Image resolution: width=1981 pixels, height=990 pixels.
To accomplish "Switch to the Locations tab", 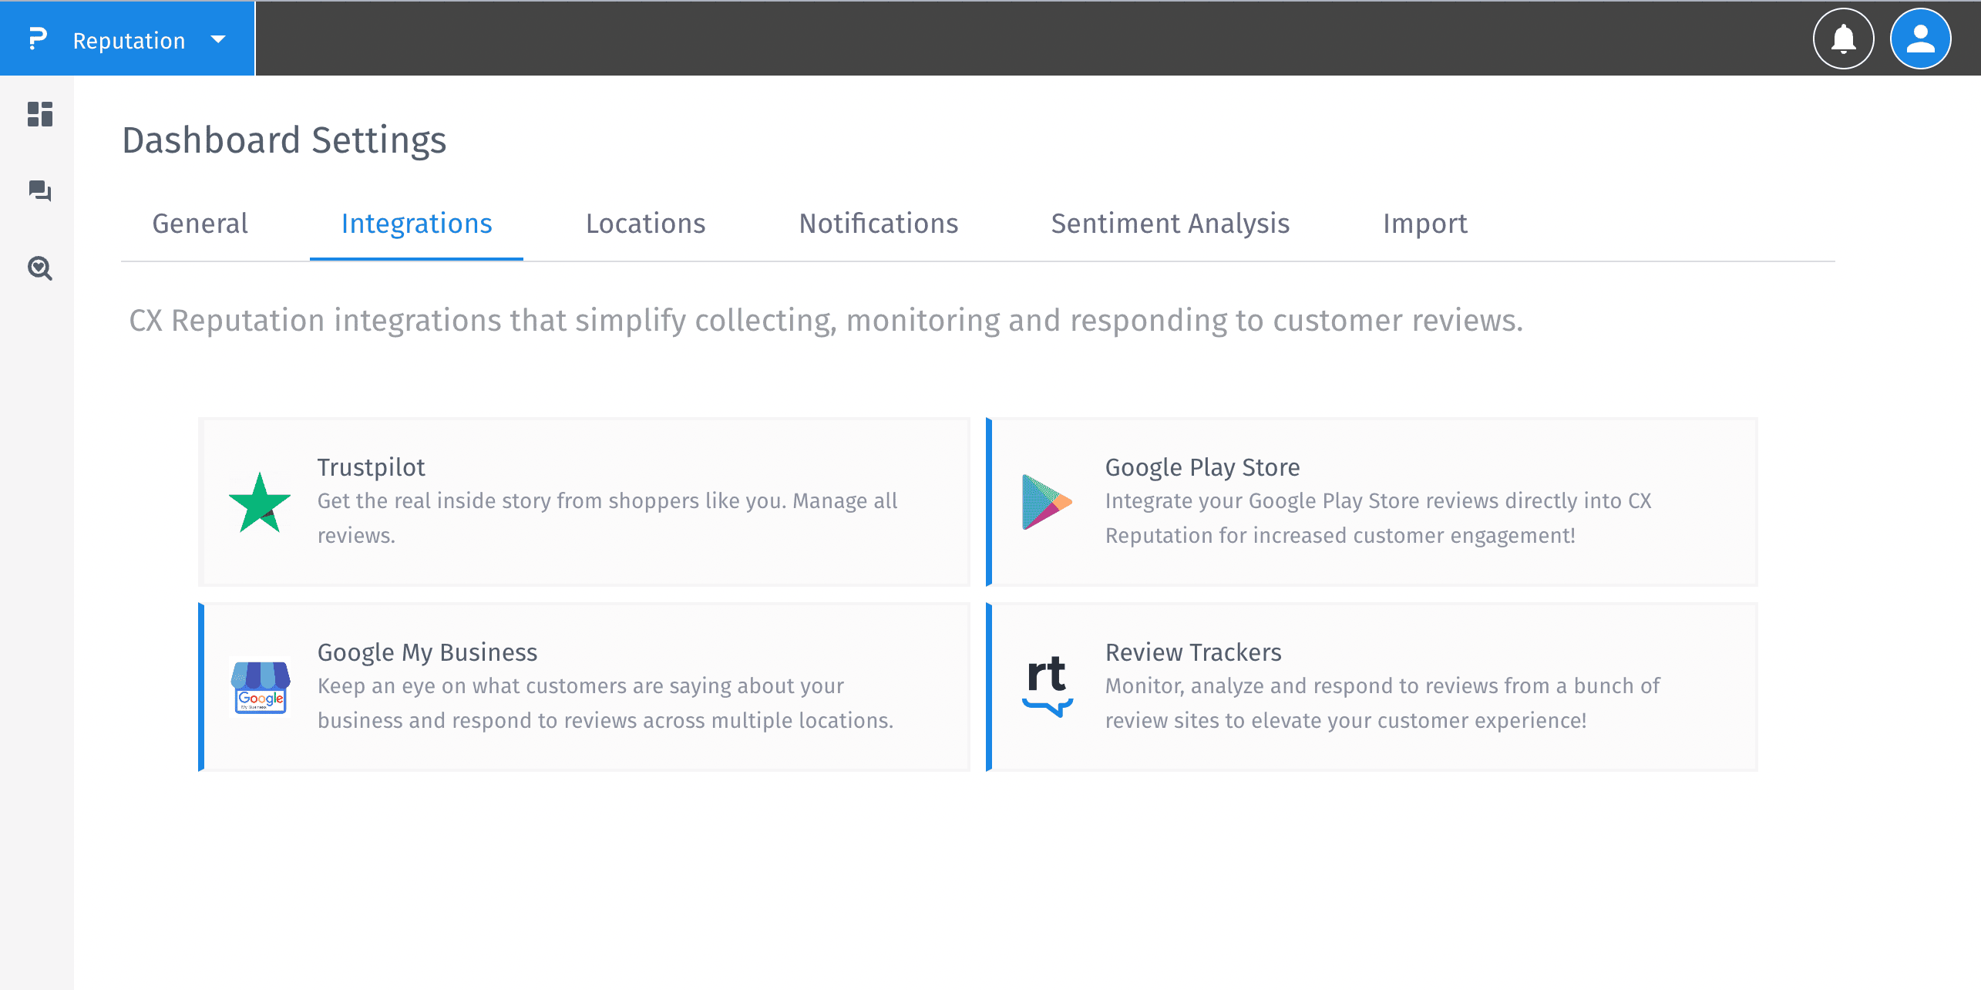I will click(x=645, y=224).
